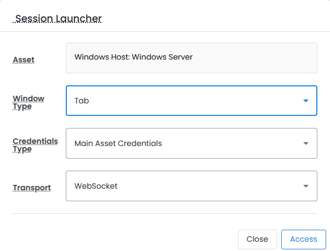The height and width of the screenshot is (251, 330).
Task: Click the arrow icon in Transport field
Action: [306, 186]
